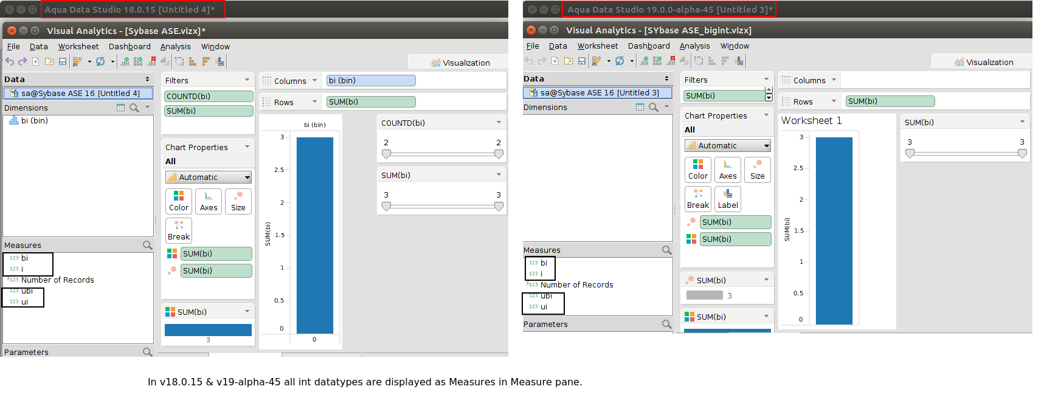Click SUM(bi) pill on right window Rows shelf
The width and height of the screenshot is (1044, 406).
click(890, 101)
